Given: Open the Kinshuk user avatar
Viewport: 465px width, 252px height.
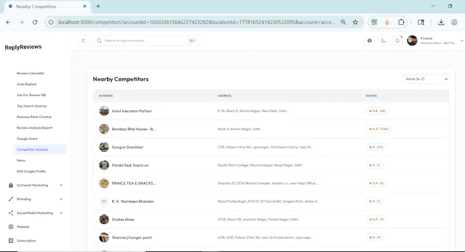Looking at the screenshot, I should click(412, 41).
